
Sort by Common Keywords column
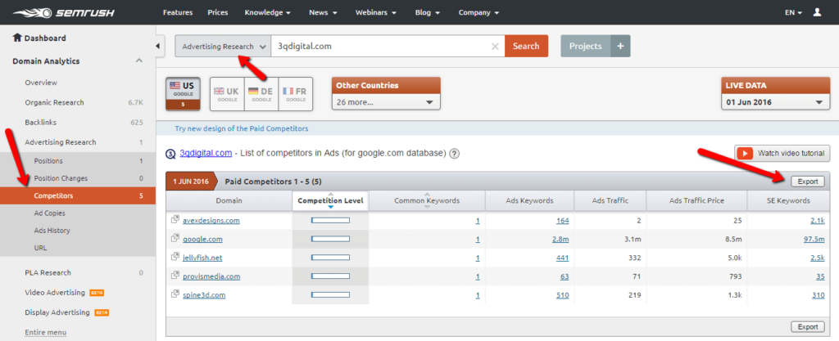point(427,200)
